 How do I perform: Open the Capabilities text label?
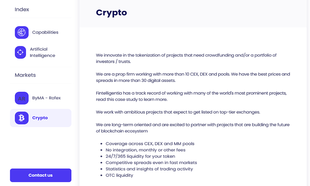(x=45, y=32)
